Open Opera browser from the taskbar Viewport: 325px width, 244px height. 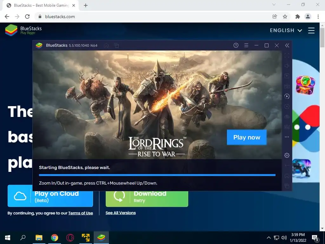click(70, 238)
